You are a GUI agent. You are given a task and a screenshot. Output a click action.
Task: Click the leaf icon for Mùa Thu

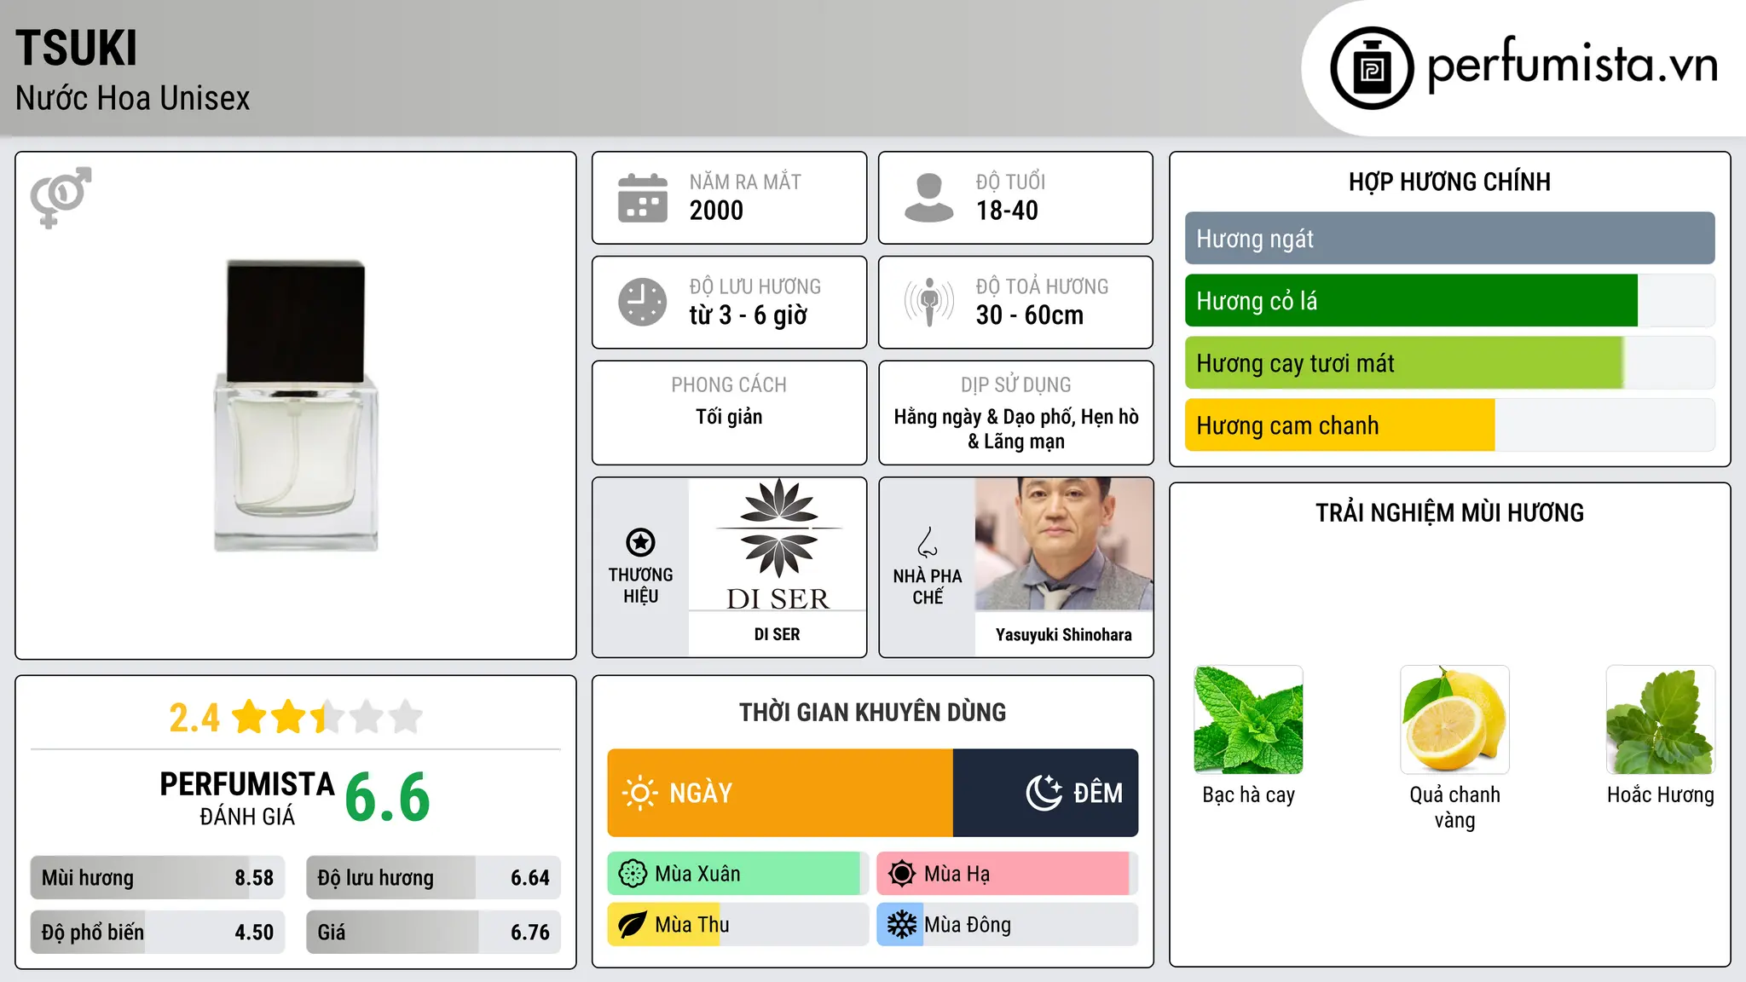633,925
